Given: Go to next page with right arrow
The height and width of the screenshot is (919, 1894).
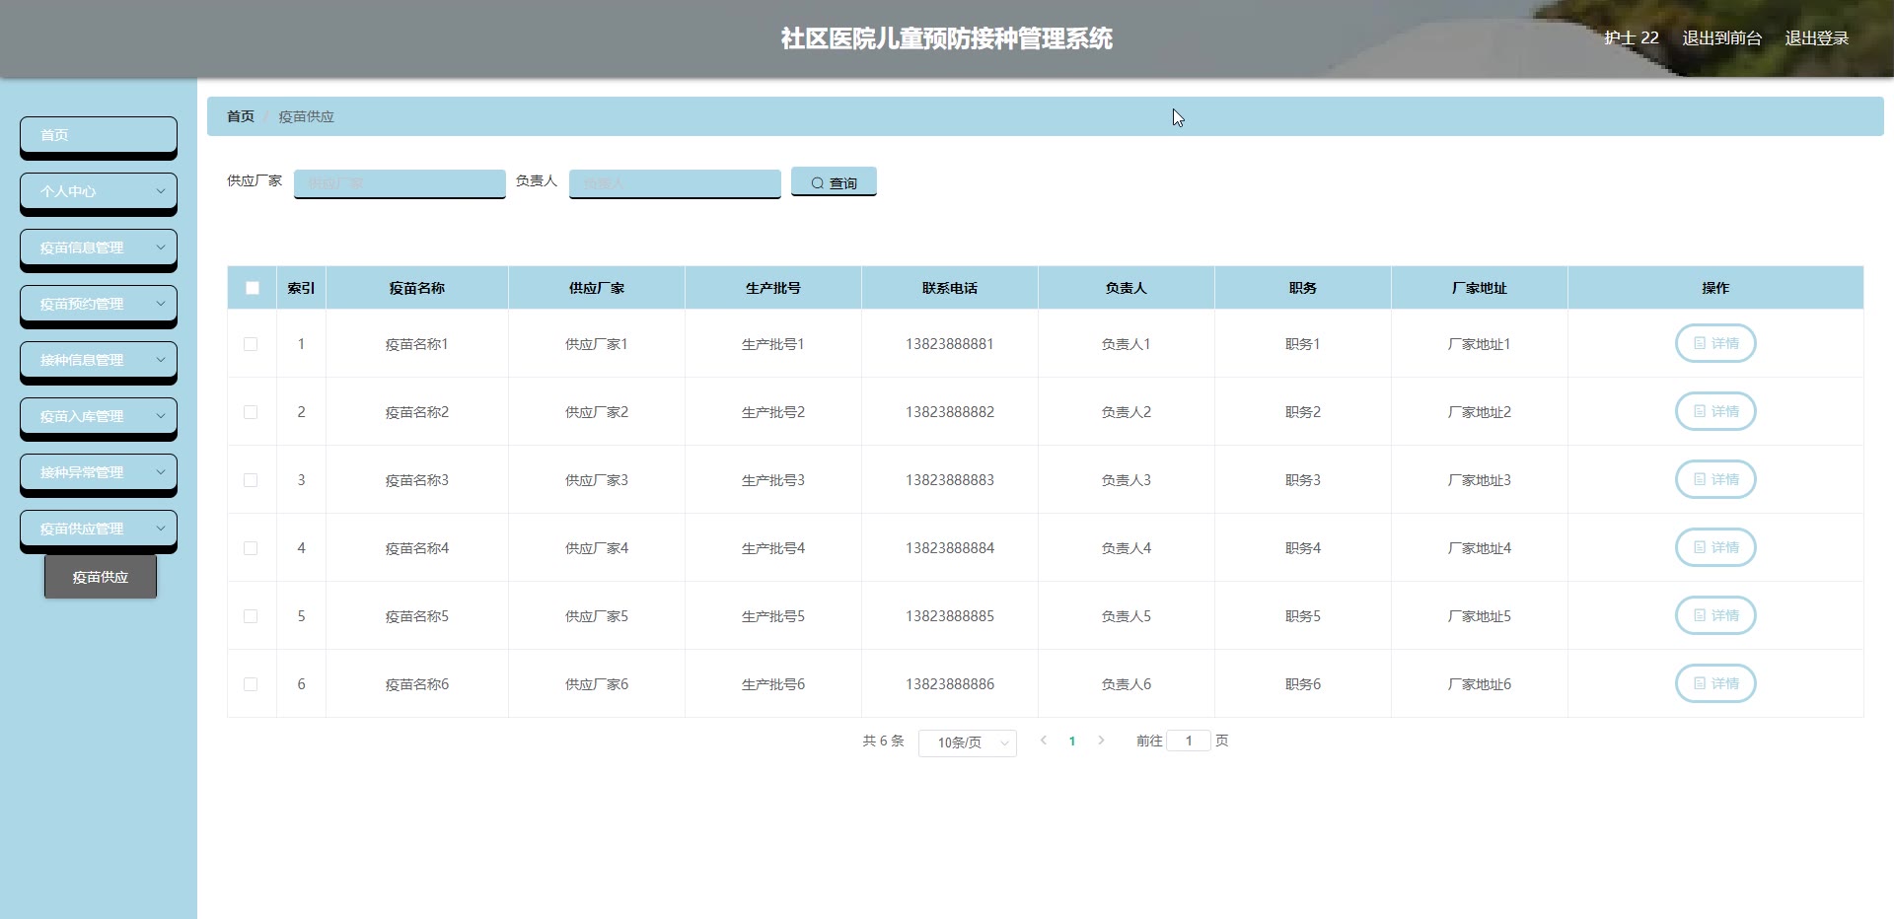Looking at the screenshot, I should click(x=1101, y=741).
